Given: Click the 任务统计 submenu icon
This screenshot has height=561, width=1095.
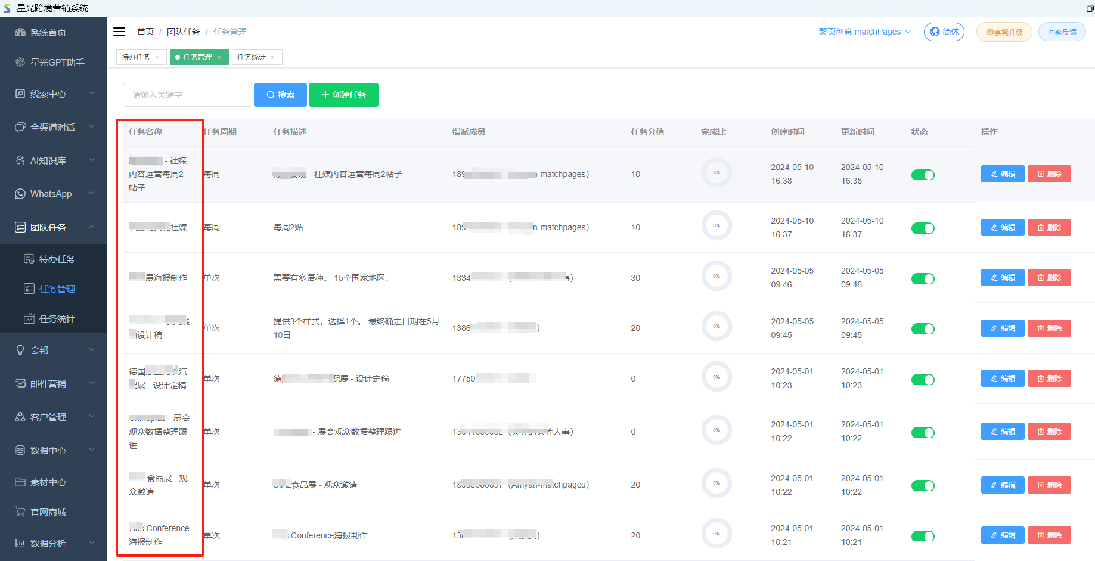Looking at the screenshot, I should coord(29,318).
